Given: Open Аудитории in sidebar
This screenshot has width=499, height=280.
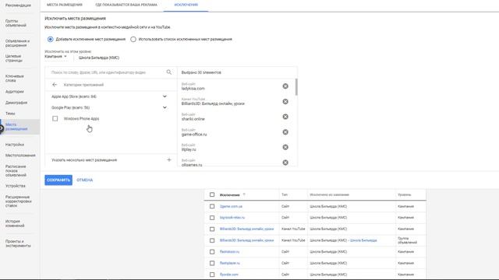Looking at the screenshot, I should (x=14, y=92).
